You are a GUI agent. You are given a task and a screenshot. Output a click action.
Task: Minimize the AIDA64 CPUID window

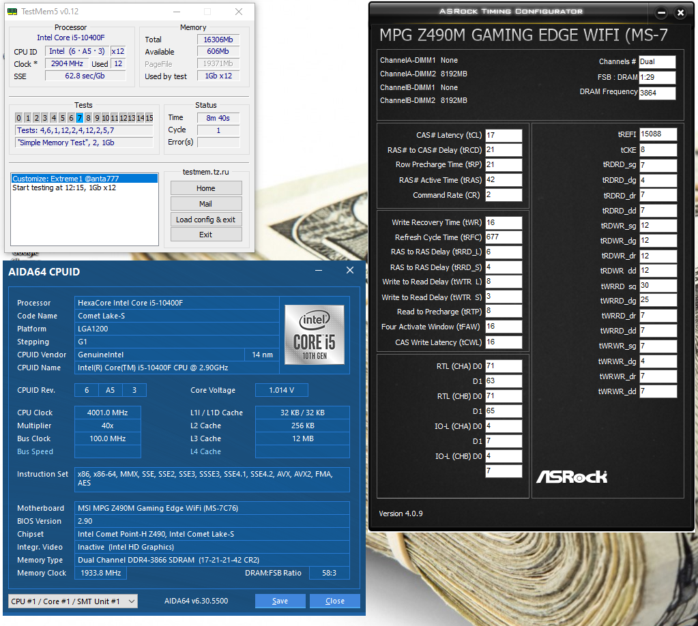[x=319, y=271]
